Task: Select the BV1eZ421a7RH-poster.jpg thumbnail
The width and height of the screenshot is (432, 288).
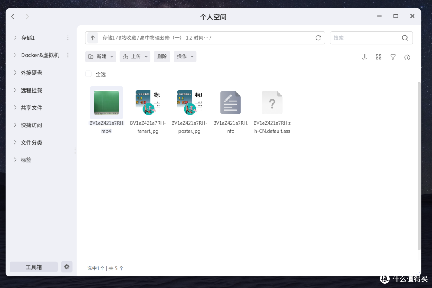Action: tap(189, 103)
